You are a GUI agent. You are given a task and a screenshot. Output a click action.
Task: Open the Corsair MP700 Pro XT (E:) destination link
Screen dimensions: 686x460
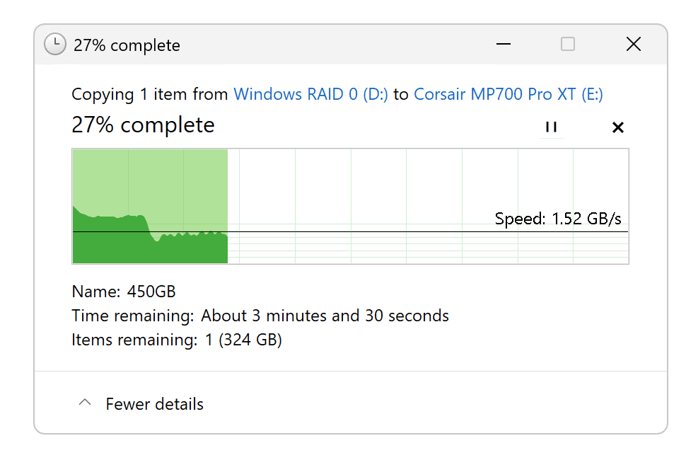point(508,94)
